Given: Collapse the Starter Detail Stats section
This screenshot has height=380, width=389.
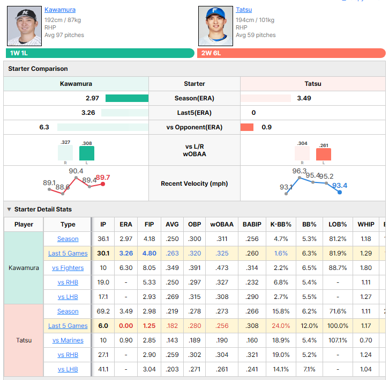Looking at the screenshot, I should tap(9, 209).
